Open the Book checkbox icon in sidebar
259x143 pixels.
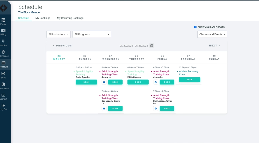point(3,74)
